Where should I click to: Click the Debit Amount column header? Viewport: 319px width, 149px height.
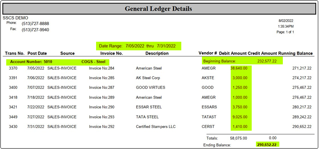point(233,53)
